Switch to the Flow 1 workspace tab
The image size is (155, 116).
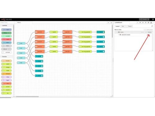coord(24,23)
